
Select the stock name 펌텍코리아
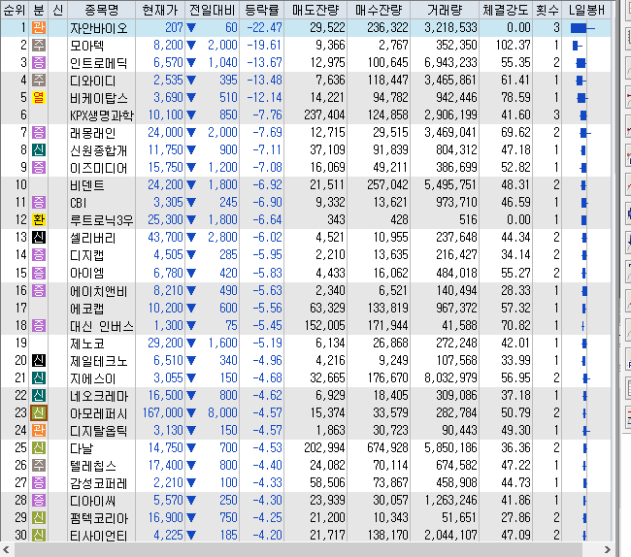coord(99,518)
